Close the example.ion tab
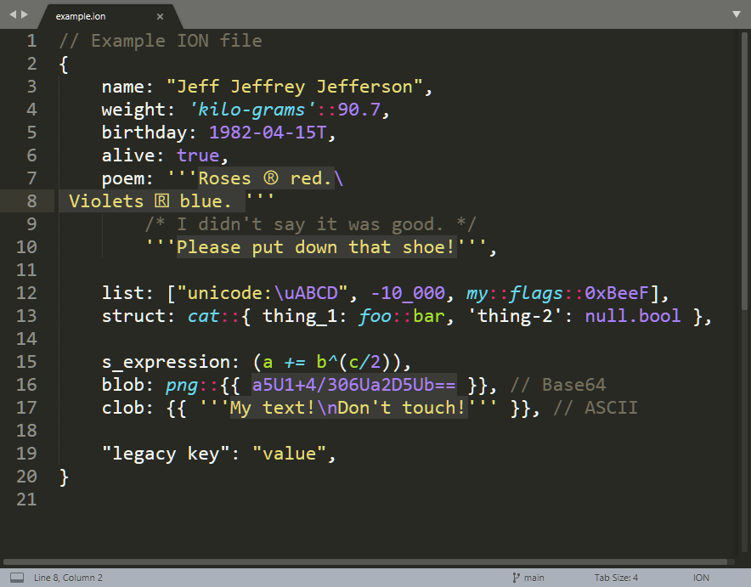751x587 pixels. tap(160, 16)
